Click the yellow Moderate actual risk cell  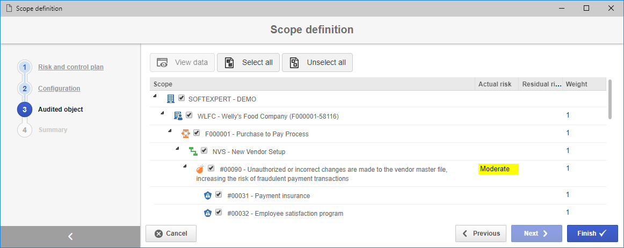pyautogui.click(x=499, y=169)
